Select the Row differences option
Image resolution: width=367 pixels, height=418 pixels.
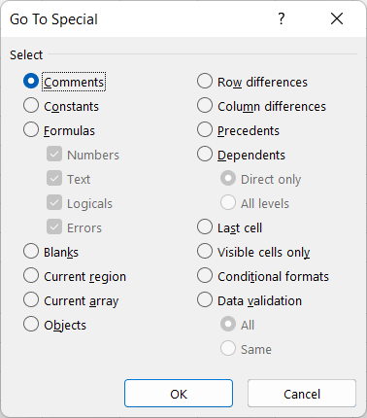[205, 81]
